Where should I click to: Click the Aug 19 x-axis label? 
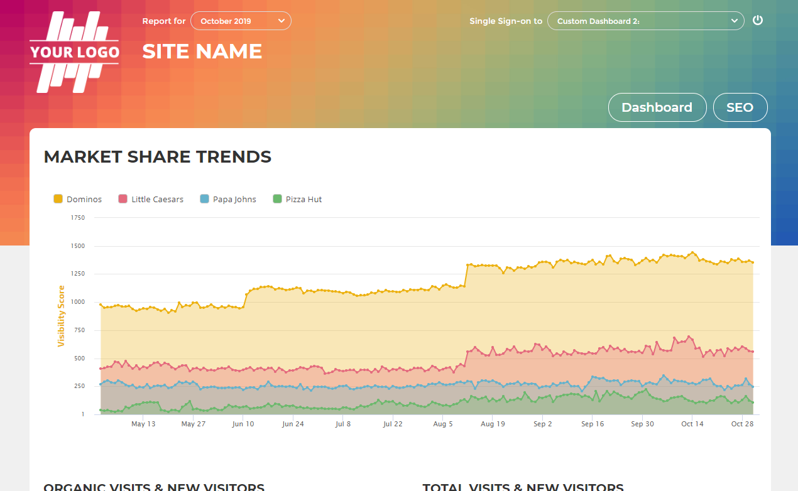pyautogui.click(x=493, y=424)
